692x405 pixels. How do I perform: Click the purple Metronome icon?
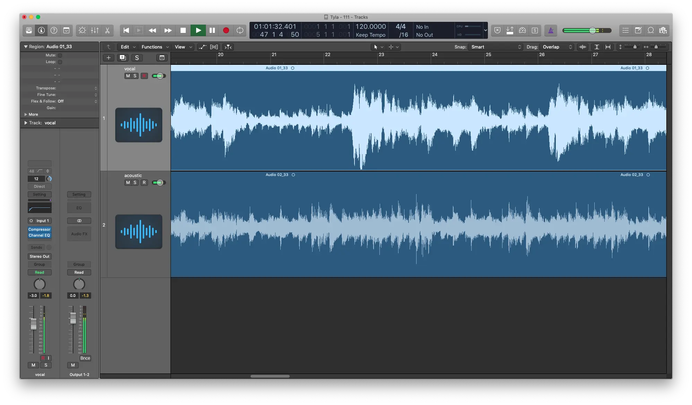click(x=551, y=30)
